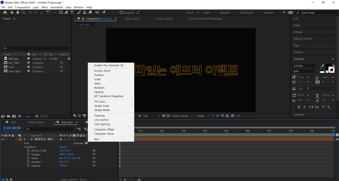Viewport: 339px width, 181px height.
Task: Expand the Text property group
Action: 21,143
